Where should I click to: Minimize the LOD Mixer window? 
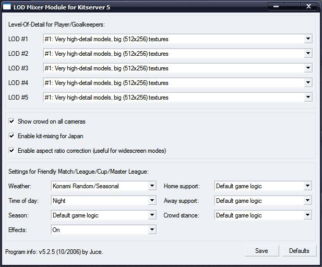276,6
